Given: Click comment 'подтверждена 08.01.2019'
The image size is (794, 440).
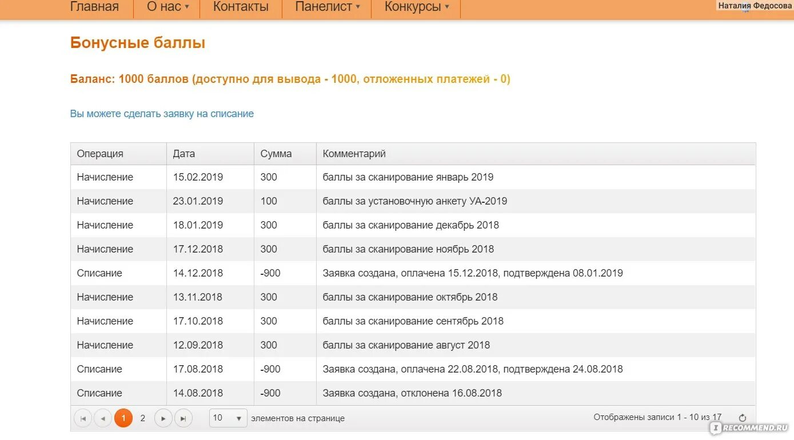Looking at the screenshot, I should coord(564,273).
